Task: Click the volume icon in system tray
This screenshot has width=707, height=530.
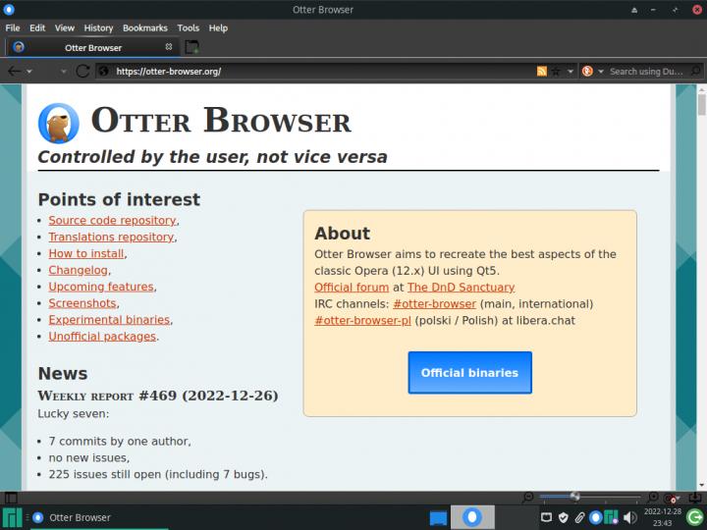Action: [628, 517]
